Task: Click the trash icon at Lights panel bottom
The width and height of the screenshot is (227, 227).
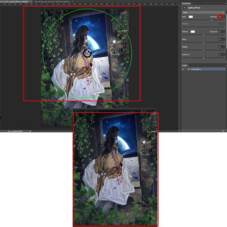Action: pos(223,131)
